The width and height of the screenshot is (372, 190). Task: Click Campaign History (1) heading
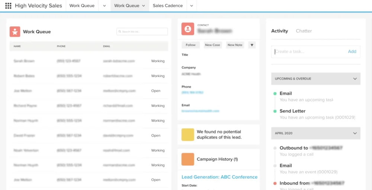coord(217,159)
